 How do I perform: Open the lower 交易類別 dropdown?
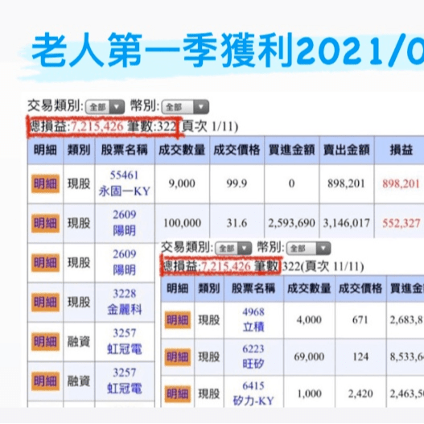coord(233,249)
